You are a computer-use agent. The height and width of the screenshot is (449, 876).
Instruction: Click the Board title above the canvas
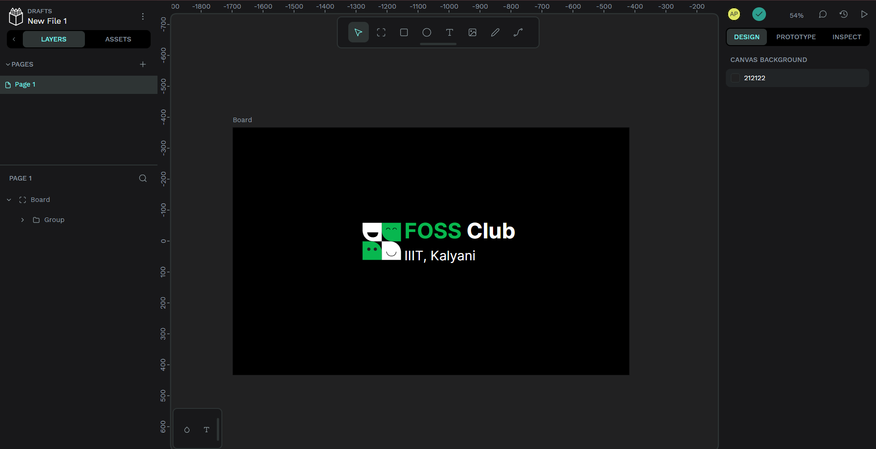[242, 120]
